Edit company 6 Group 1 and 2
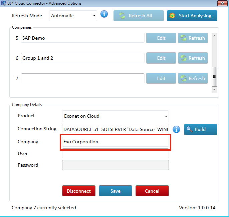Screen dimensions: 229x217 click(161, 58)
